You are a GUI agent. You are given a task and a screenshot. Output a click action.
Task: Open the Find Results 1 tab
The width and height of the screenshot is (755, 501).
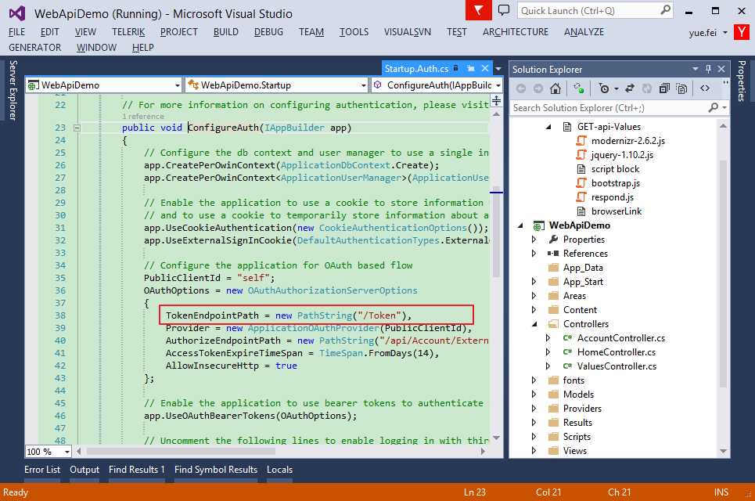coord(137,470)
